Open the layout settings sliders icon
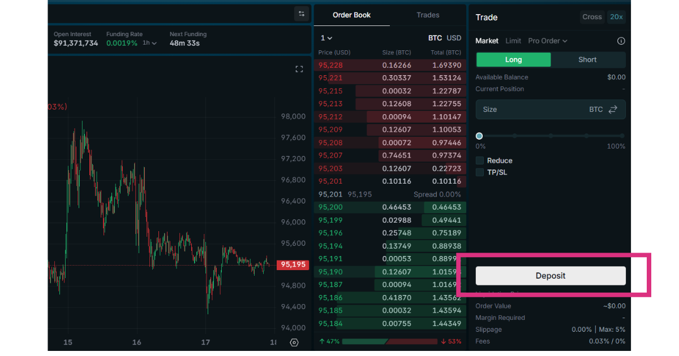 tap(302, 14)
